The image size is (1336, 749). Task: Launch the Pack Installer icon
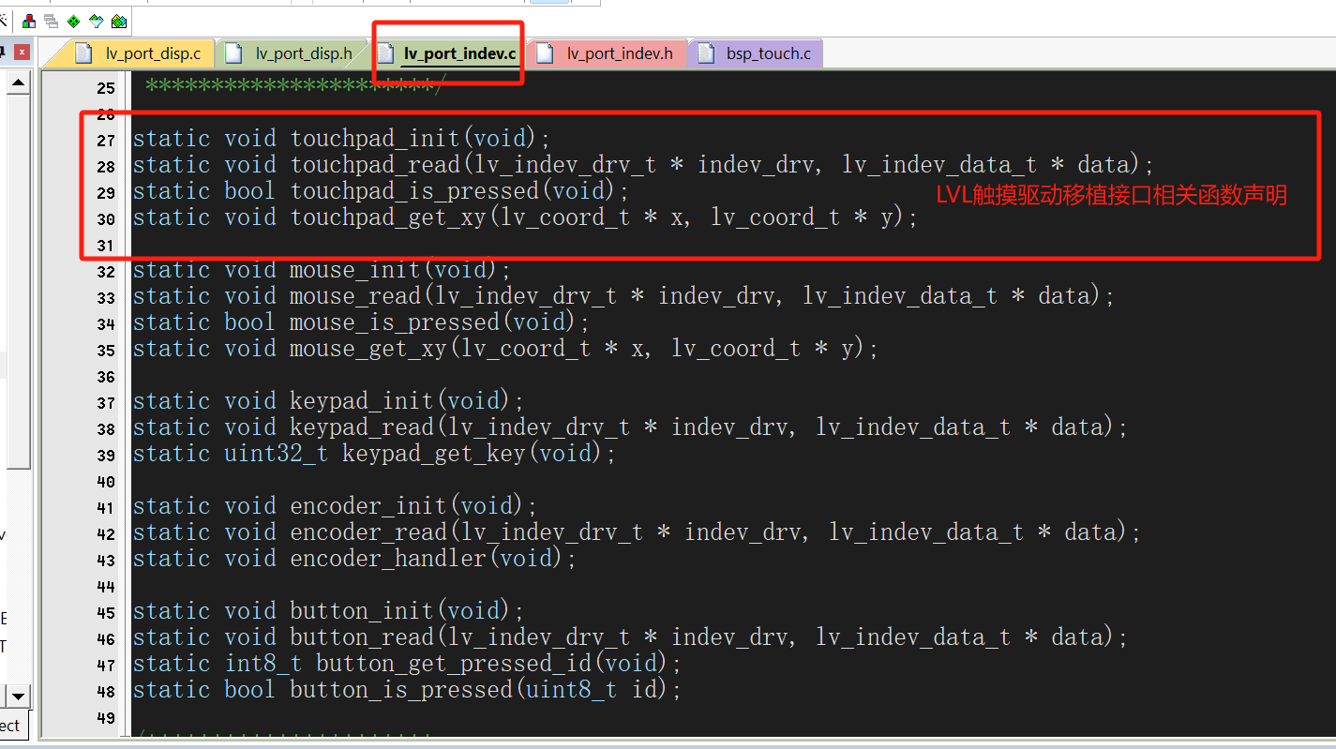(x=118, y=21)
